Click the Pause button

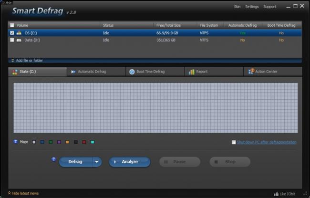click(x=180, y=162)
